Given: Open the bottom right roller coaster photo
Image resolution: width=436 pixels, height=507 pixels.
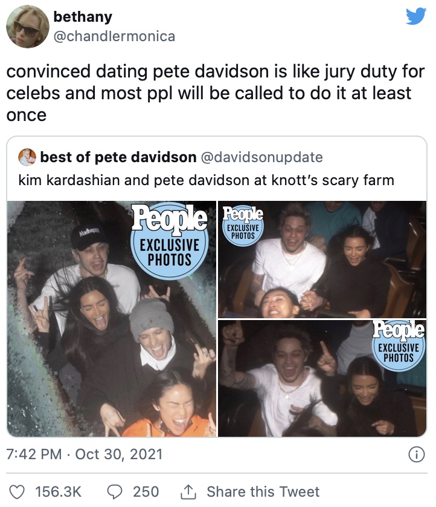Looking at the screenshot, I should click(322, 379).
